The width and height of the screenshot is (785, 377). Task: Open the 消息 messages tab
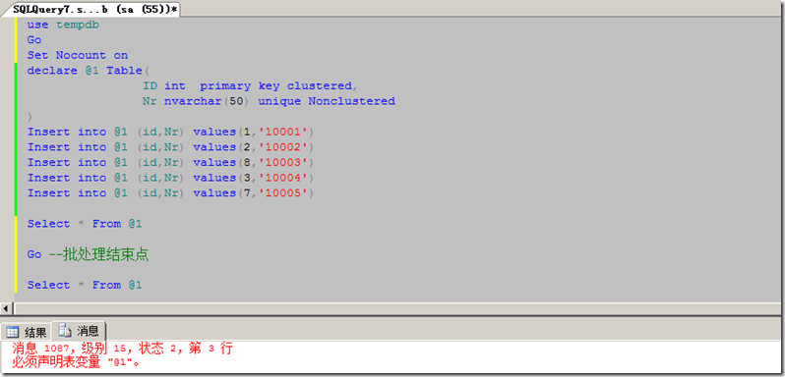pyautogui.click(x=79, y=331)
